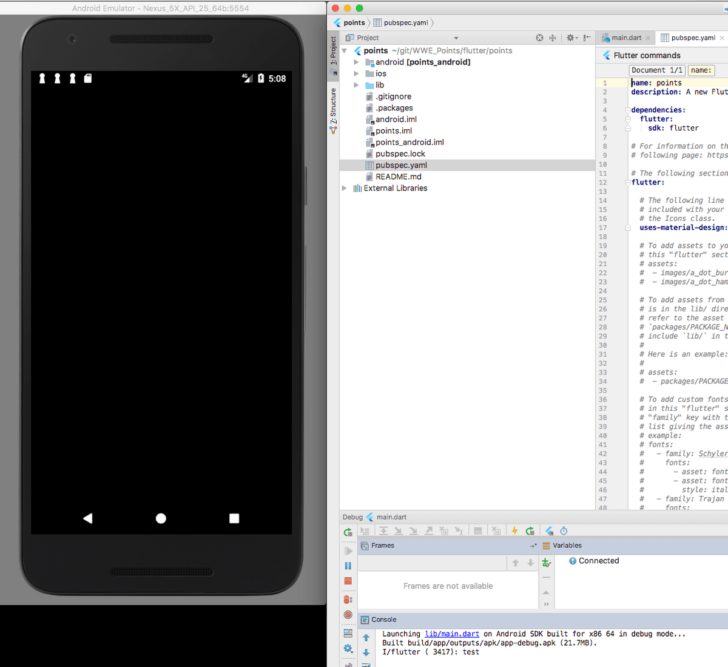
Task: Click Resume Program in debug panel
Action: click(348, 550)
